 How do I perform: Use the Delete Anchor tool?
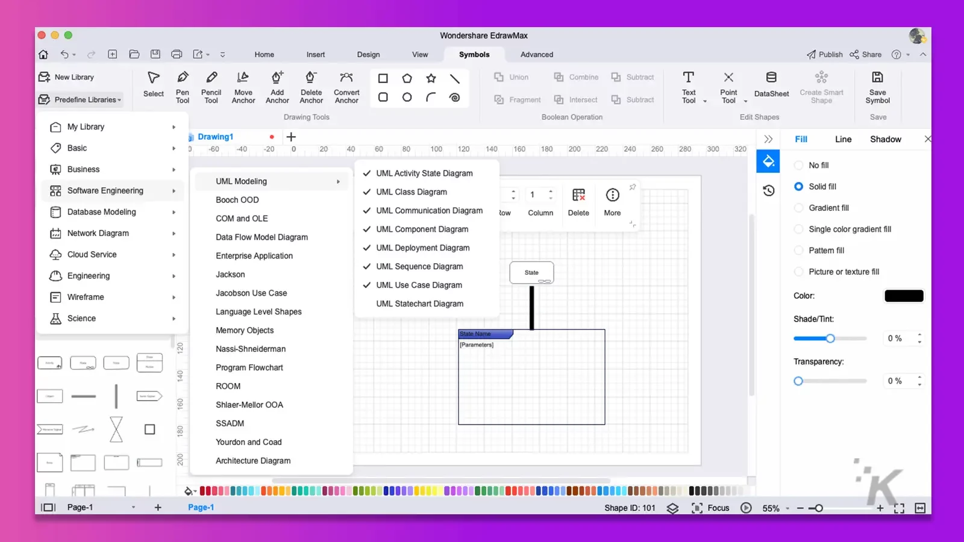click(x=311, y=87)
